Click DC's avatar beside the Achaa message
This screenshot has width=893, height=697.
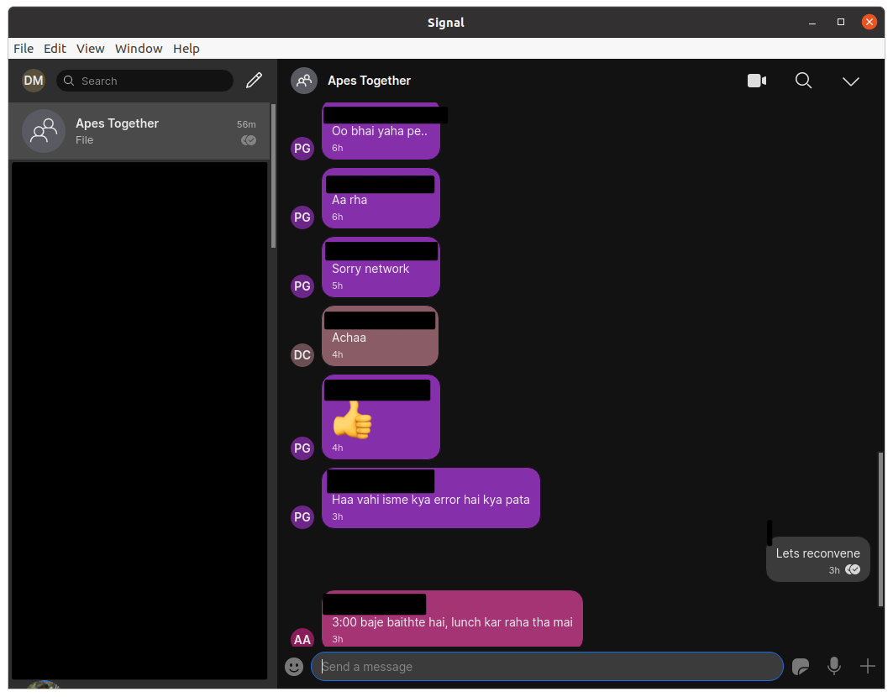tap(302, 355)
